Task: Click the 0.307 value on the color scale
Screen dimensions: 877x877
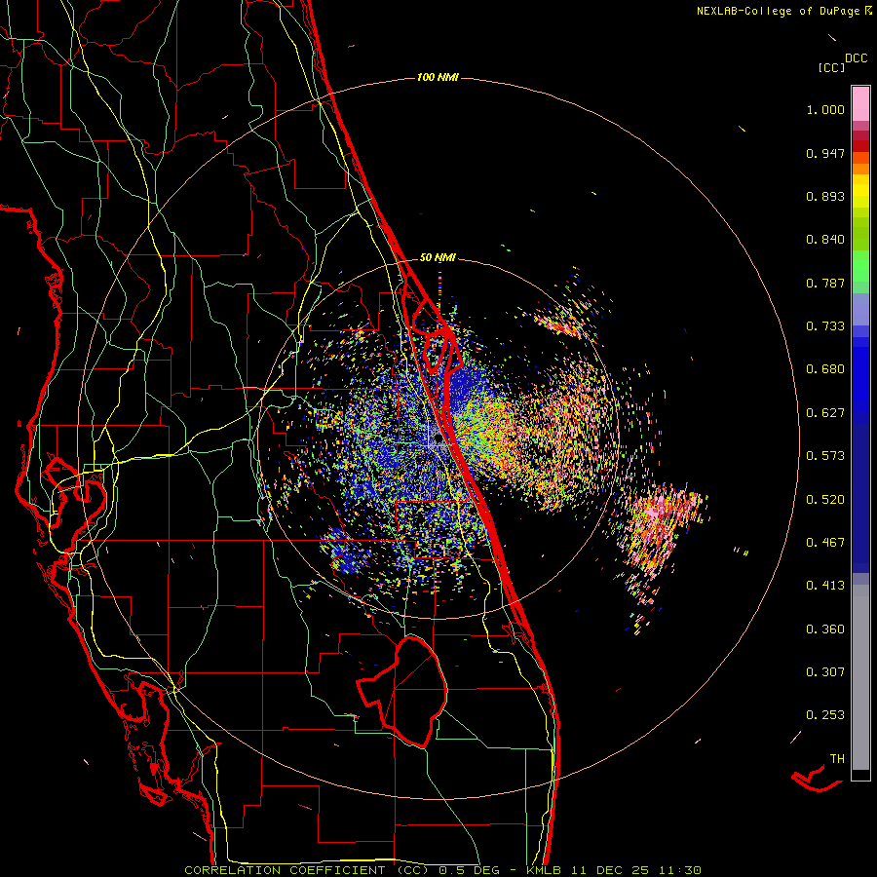Action: coord(825,672)
